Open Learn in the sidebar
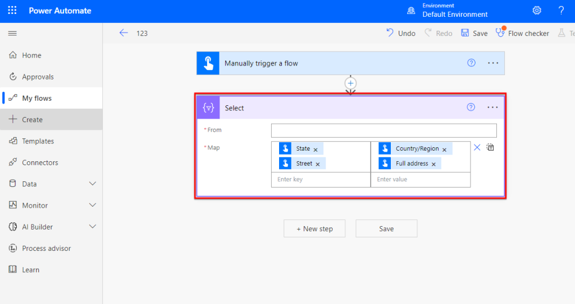Viewport: 575px width, 304px height. pos(51,270)
